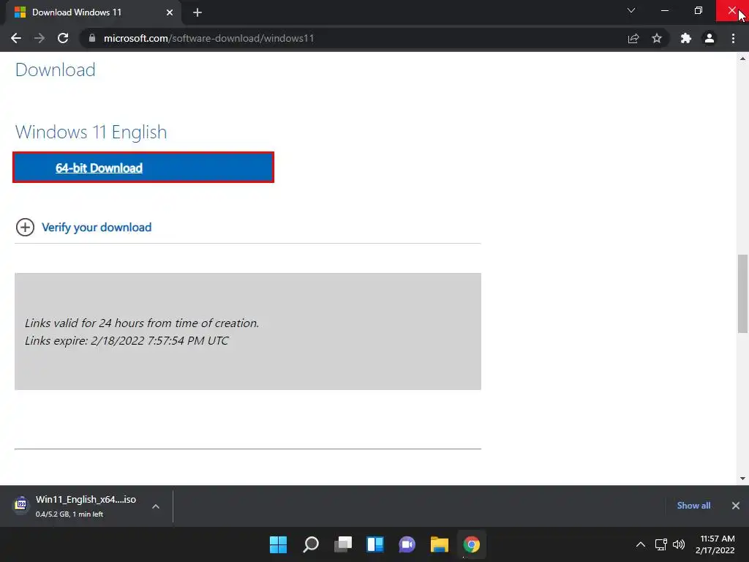Minimize the Chrome window
Viewport: 749px width, 562px height.
(x=664, y=10)
